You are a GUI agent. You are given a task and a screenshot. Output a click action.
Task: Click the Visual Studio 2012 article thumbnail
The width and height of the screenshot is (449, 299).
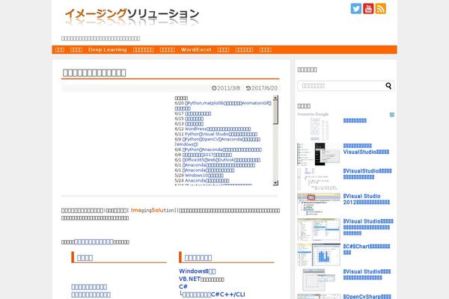(319, 204)
